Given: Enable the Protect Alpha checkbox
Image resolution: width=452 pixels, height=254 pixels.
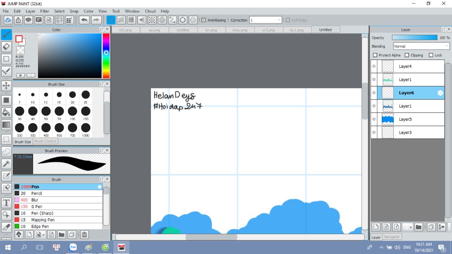Looking at the screenshot, I should click(x=375, y=55).
